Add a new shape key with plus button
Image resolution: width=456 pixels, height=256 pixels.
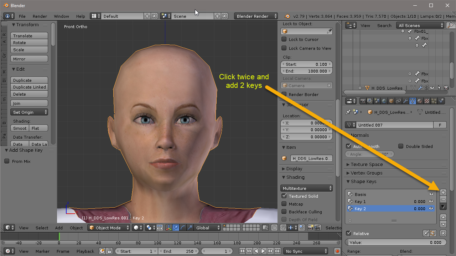pyautogui.click(x=443, y=192)
